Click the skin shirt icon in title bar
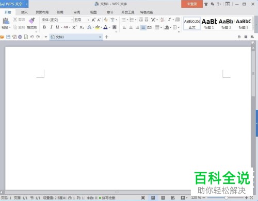 [206, 4]
